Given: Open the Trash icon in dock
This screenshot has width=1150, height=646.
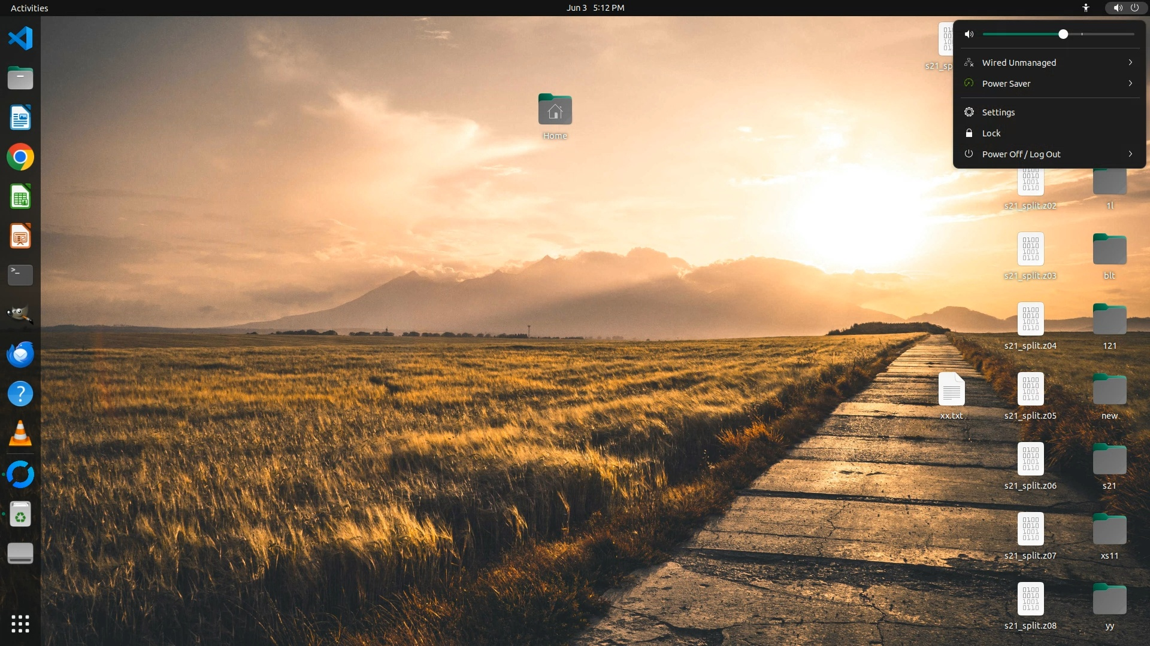Looking at the screenshot, I should [x=20, y=514].
